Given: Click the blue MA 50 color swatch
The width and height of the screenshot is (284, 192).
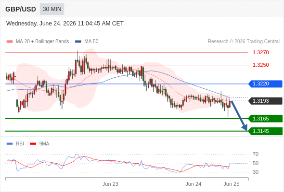Looking at the screenshot, I should [x=78, y=42].
